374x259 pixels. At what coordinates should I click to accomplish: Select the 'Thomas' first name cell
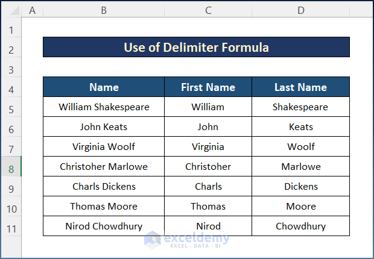click(208, 207)
